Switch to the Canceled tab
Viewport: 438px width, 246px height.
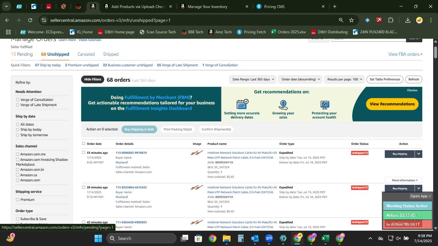point(86,54)
